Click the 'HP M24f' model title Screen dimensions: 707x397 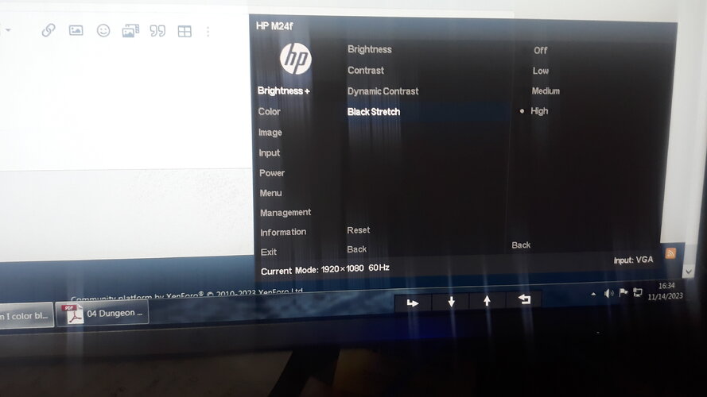(x=274, y=26)
